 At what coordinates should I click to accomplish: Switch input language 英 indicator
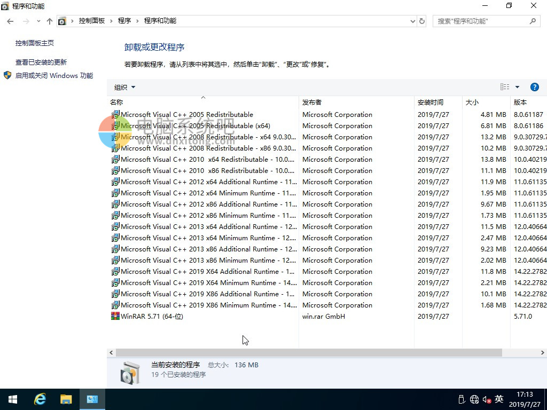pyautogui.click(x=499, y=399)
